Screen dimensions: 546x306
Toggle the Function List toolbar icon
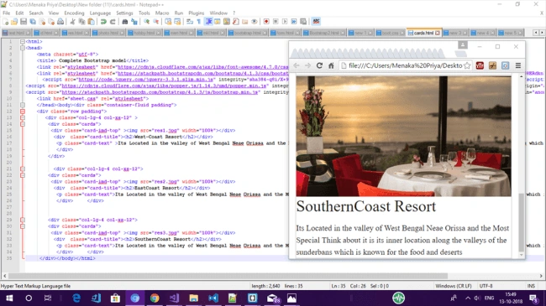click(236, 22)
